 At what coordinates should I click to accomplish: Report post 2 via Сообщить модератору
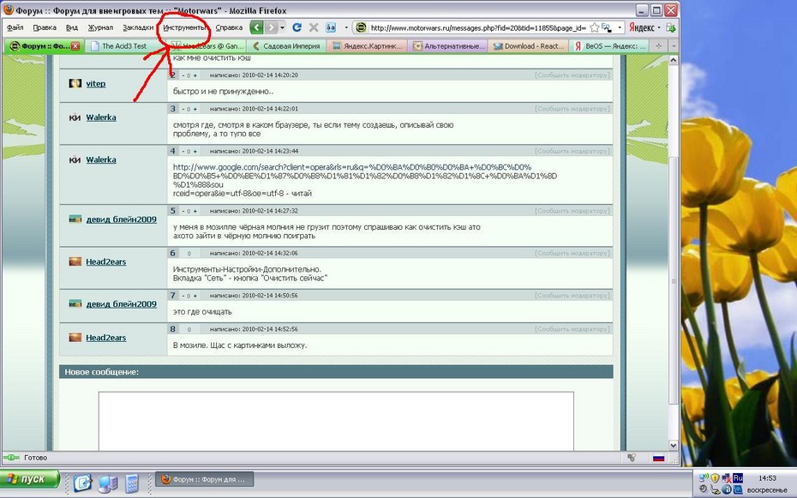click(x=572, y=75)
